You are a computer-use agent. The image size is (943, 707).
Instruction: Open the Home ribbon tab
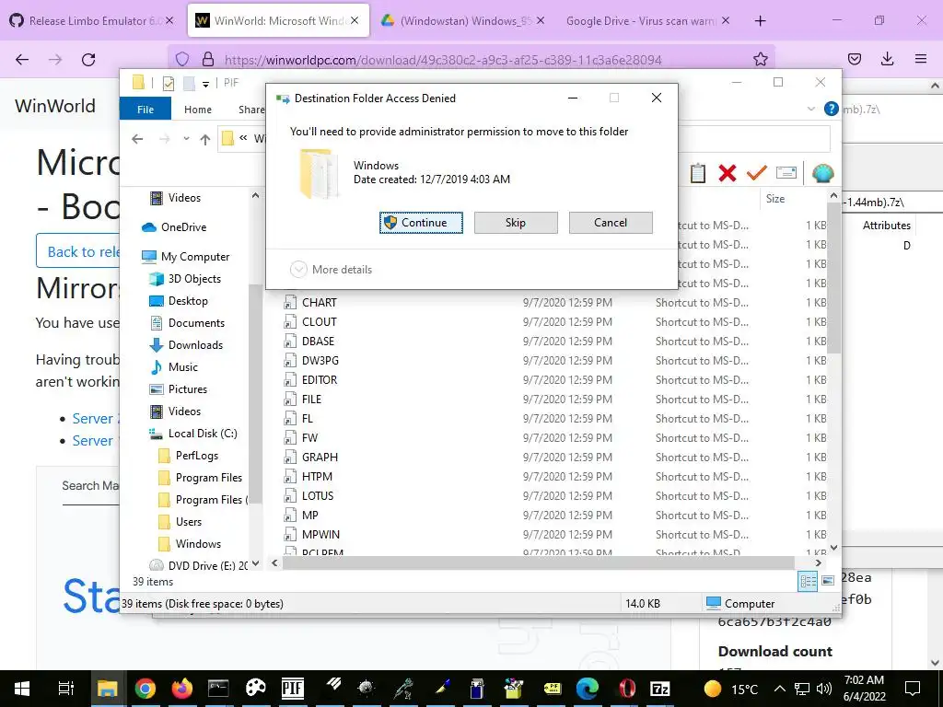click(x=198, y=110)
